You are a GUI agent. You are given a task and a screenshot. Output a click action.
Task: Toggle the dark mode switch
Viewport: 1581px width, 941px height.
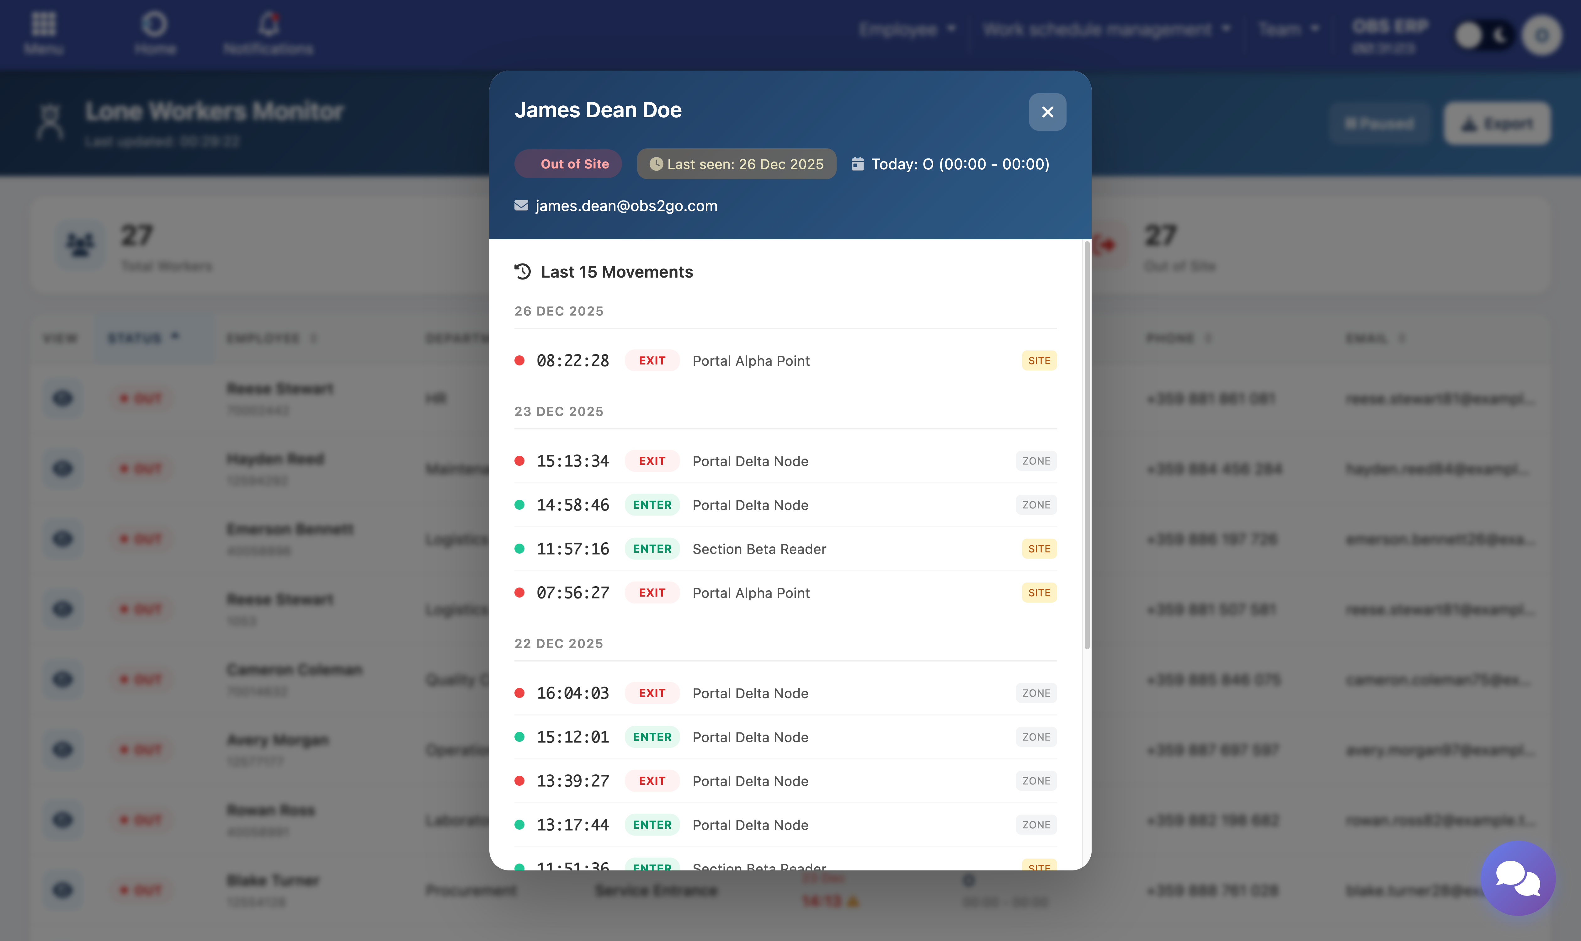[x=1484, y=35]
